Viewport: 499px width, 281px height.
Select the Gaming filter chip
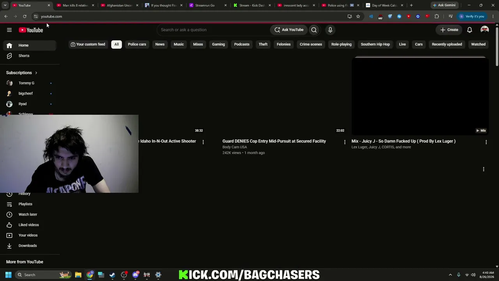point(218,44)
